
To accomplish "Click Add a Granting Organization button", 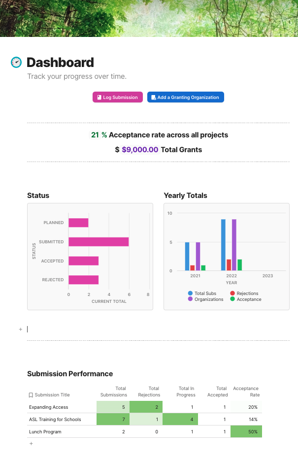I will [185, 98].
